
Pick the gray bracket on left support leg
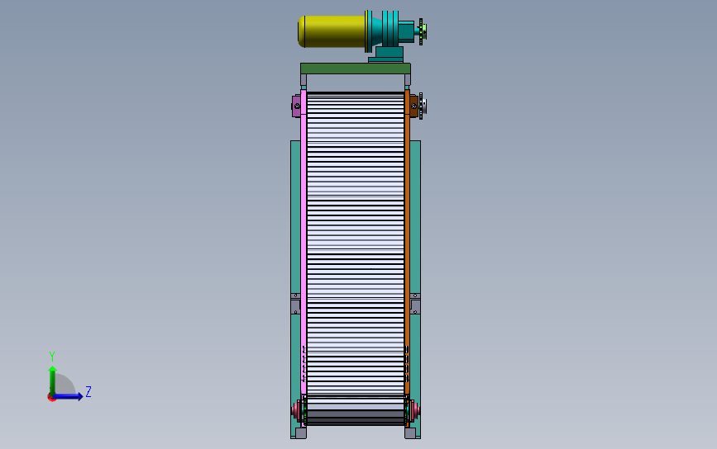[x=295, y=304]
